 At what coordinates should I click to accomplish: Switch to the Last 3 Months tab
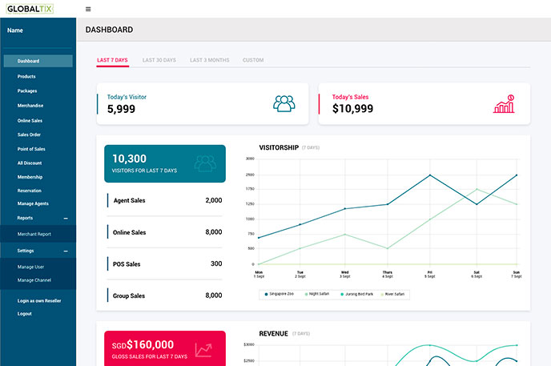[x=210, y=60]
